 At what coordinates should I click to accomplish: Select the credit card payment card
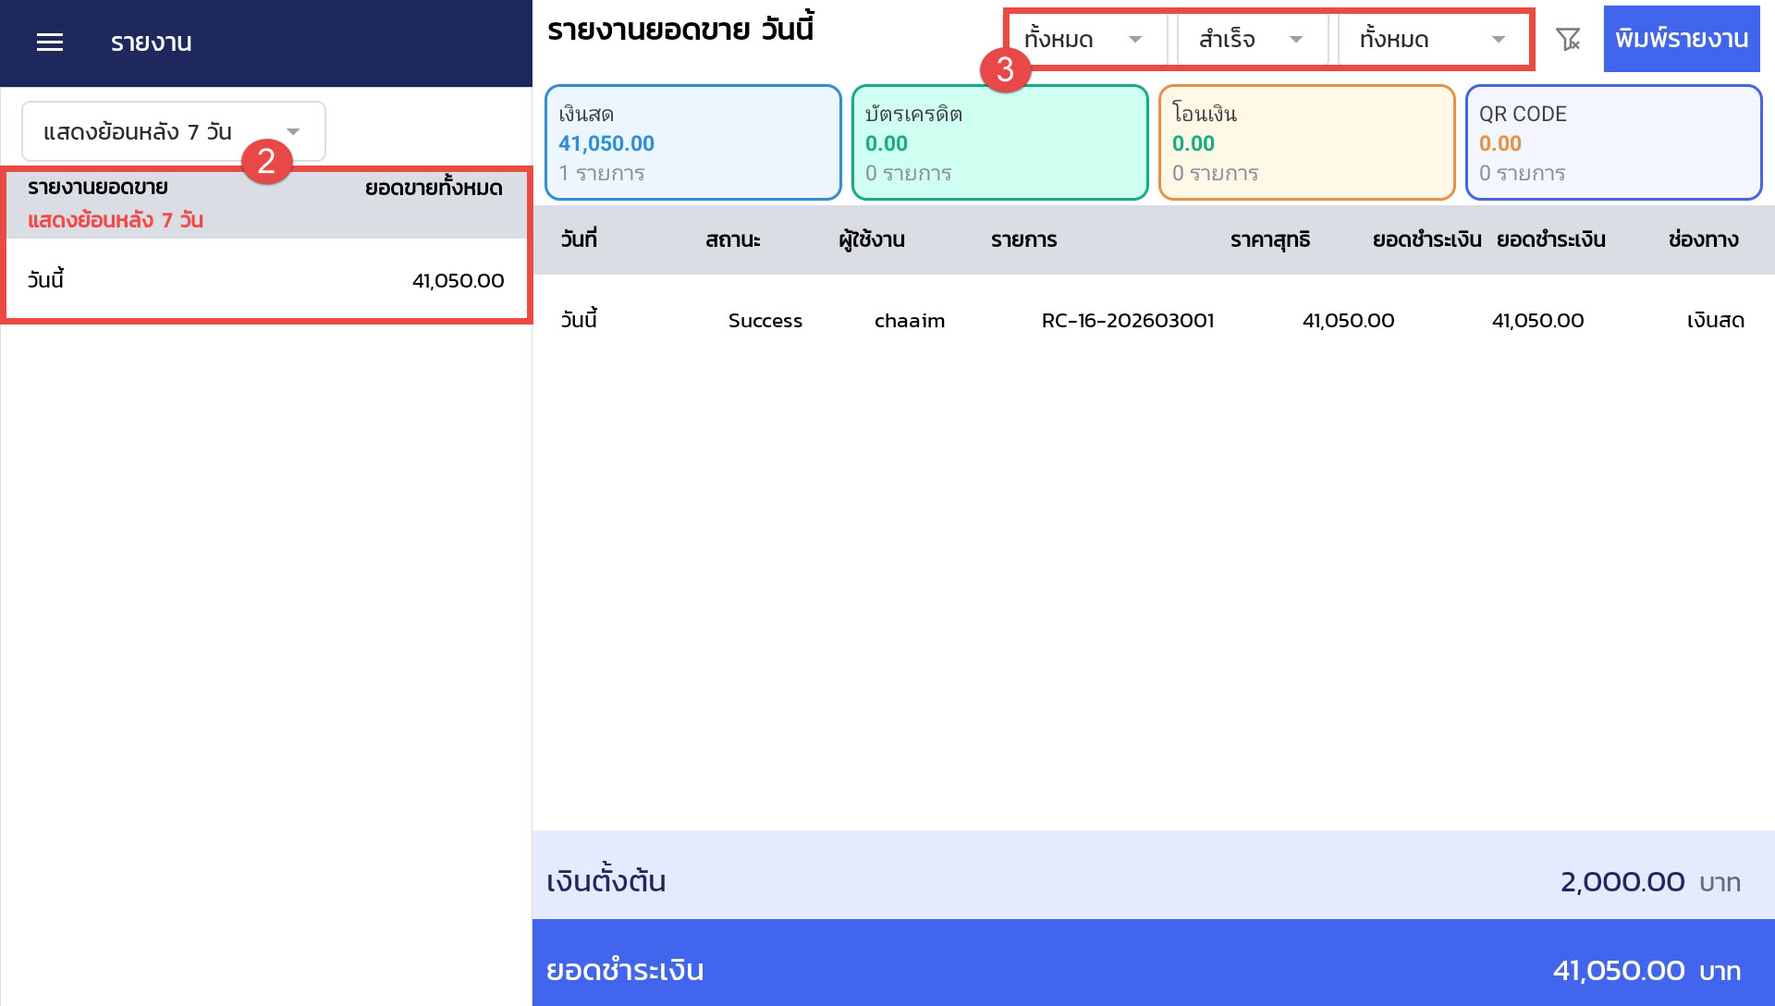tap(999, 142)
